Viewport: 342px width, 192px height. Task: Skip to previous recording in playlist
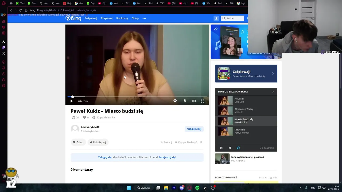pos(221,148)
